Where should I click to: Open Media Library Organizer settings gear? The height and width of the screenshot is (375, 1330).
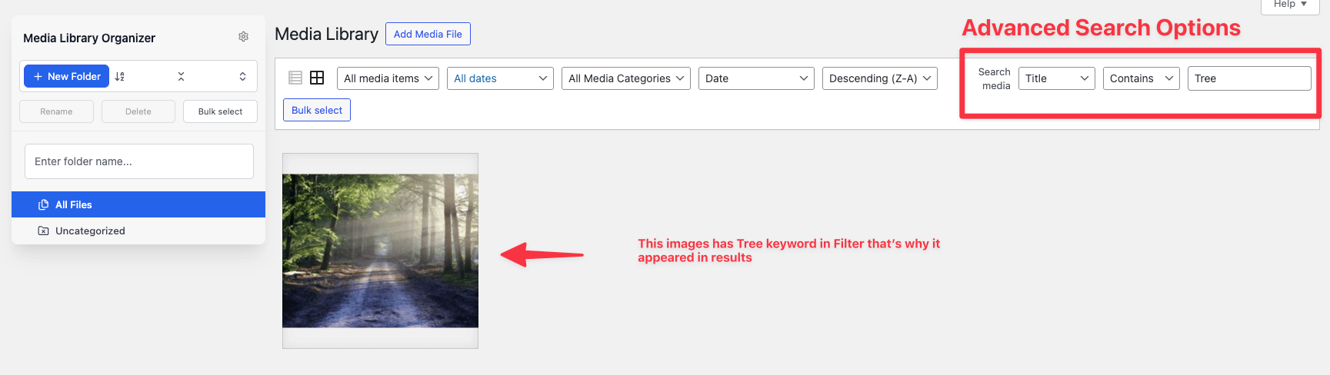[x=243, y=37]
